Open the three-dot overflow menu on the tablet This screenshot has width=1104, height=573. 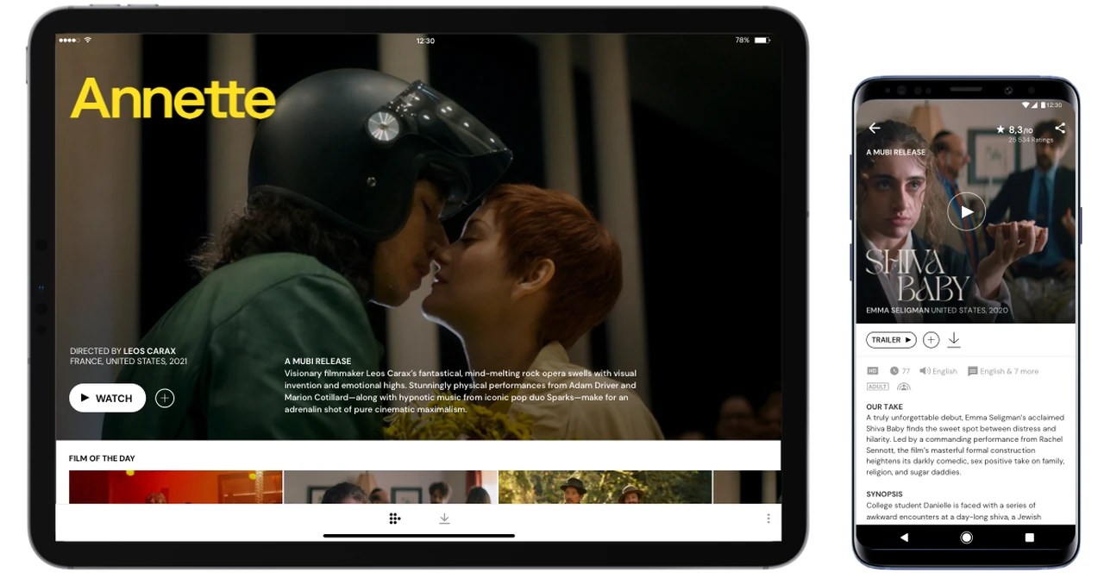point(768,517)
